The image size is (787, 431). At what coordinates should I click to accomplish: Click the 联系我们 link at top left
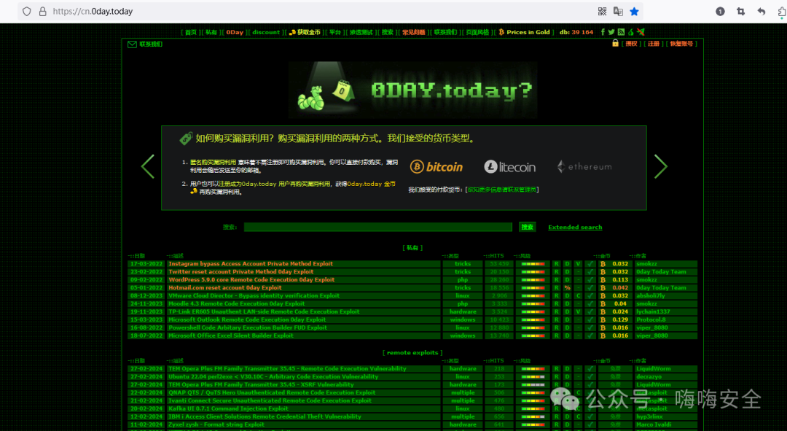click(x=151, y=44)
